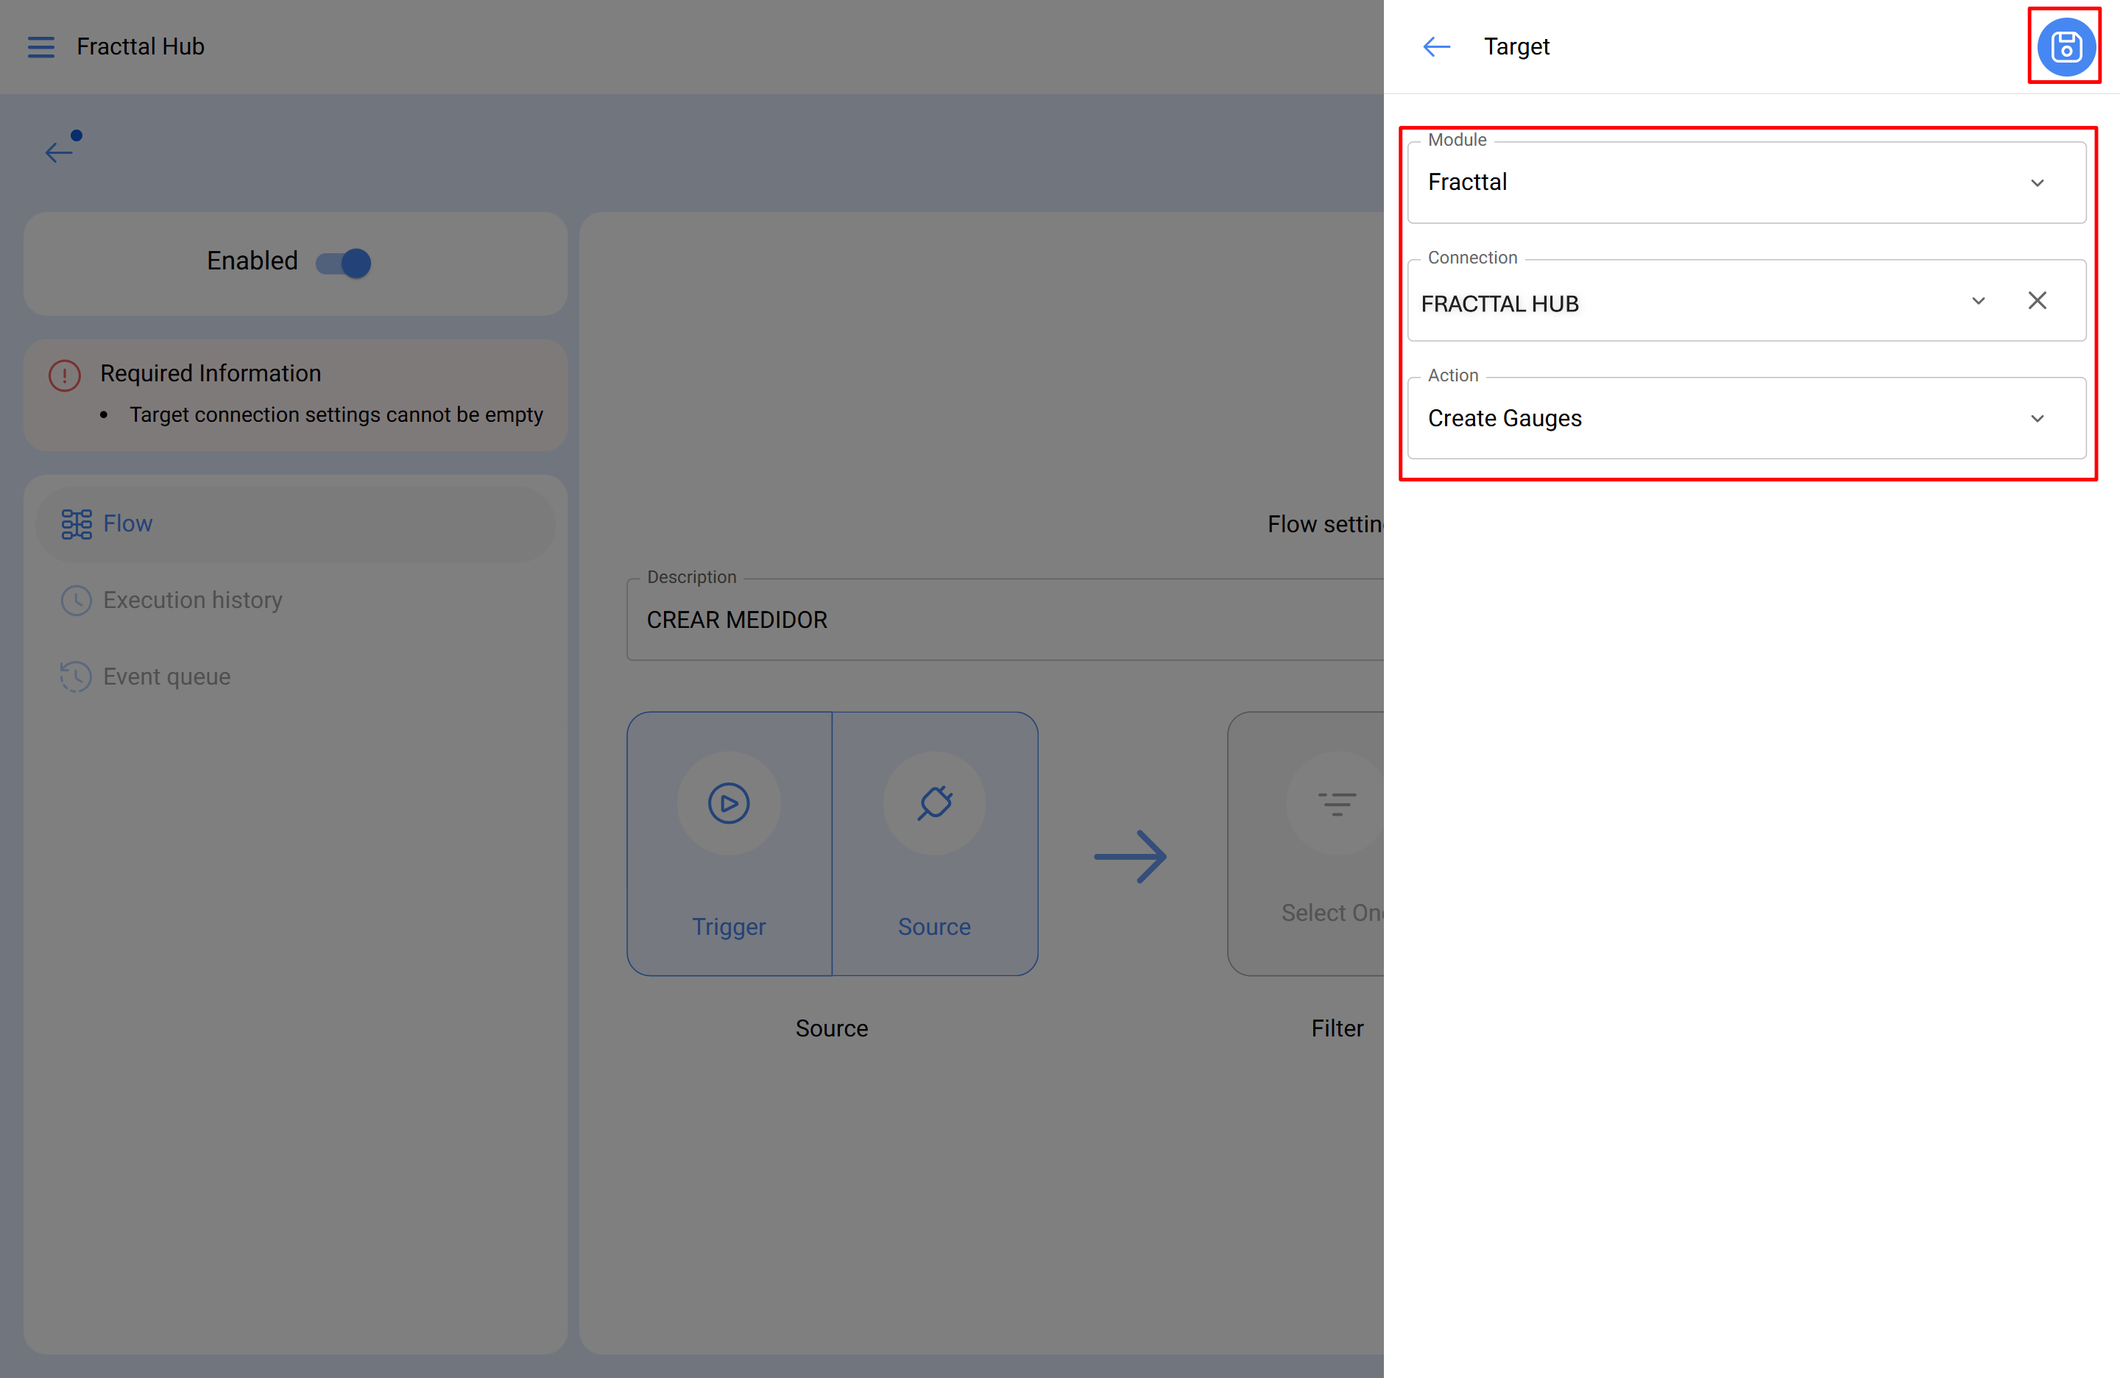This screenshot has width=2120, height=1378.
Task: Clear the FRACTTAL HUB connection with X
Action: (x=2036, y=301)
